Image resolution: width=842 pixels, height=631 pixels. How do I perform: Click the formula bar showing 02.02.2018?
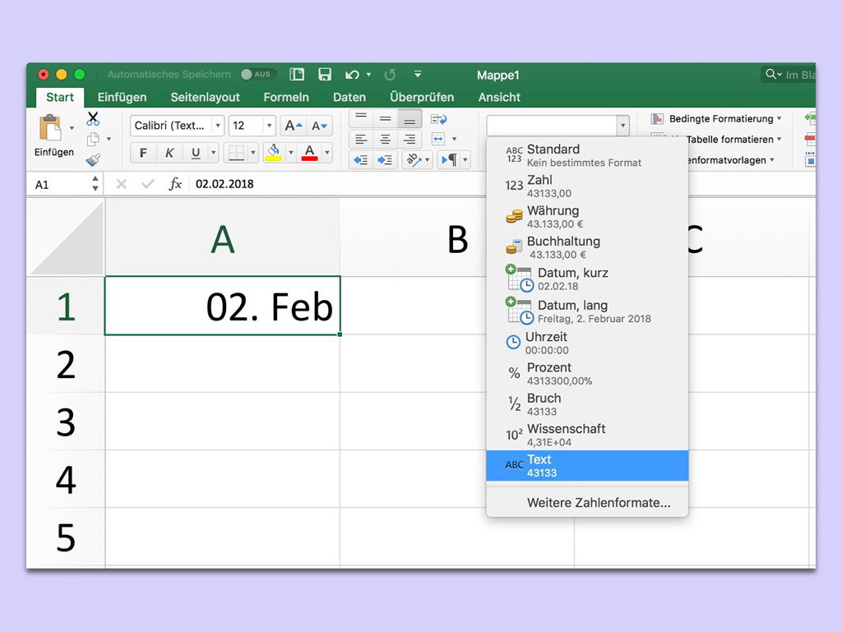point(329,184)
